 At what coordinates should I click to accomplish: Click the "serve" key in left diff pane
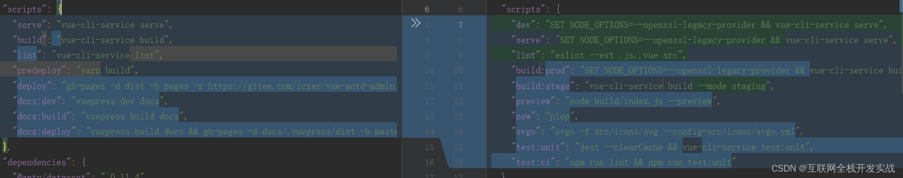click(29, 25)
